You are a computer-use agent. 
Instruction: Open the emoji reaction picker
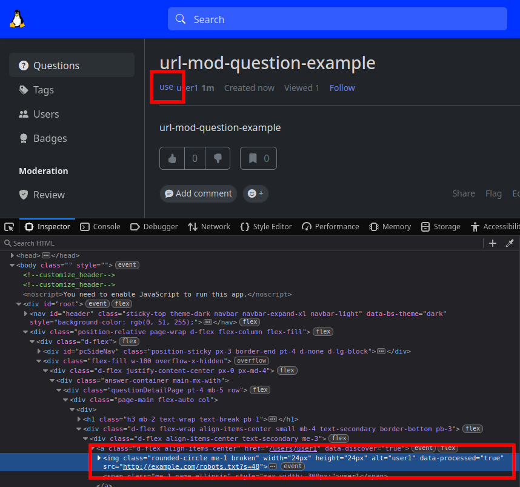click(x=255, y=193)
